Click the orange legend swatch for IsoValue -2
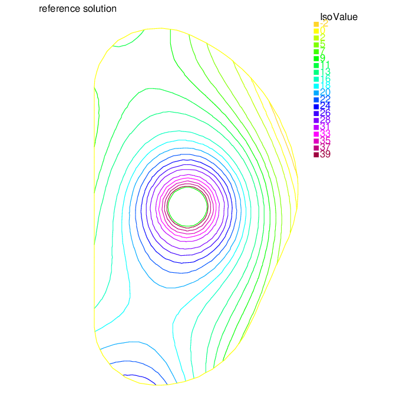The height and width of the screenshot is (393, 393). point(316,24)
